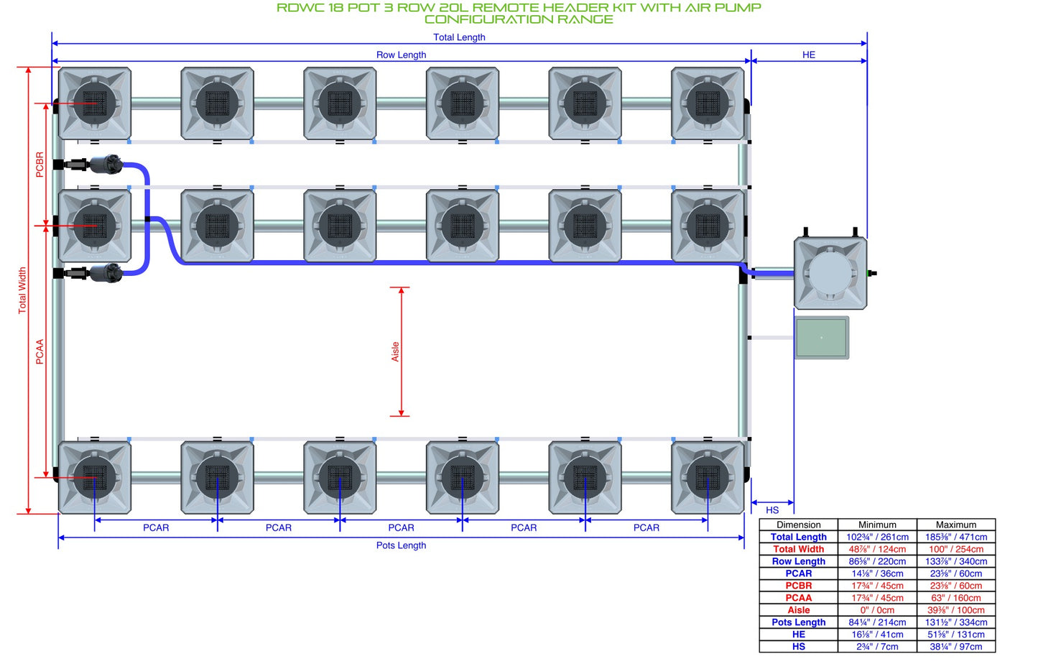The width and height of the screenshot is (1038, 669).
Task: Click the value 39⅜" / 100cm
Action: pyautogui.click(x=956, y=611)
